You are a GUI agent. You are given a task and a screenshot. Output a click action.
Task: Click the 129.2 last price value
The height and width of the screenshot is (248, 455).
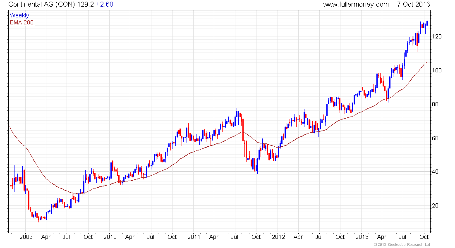[x=85, y=5]
